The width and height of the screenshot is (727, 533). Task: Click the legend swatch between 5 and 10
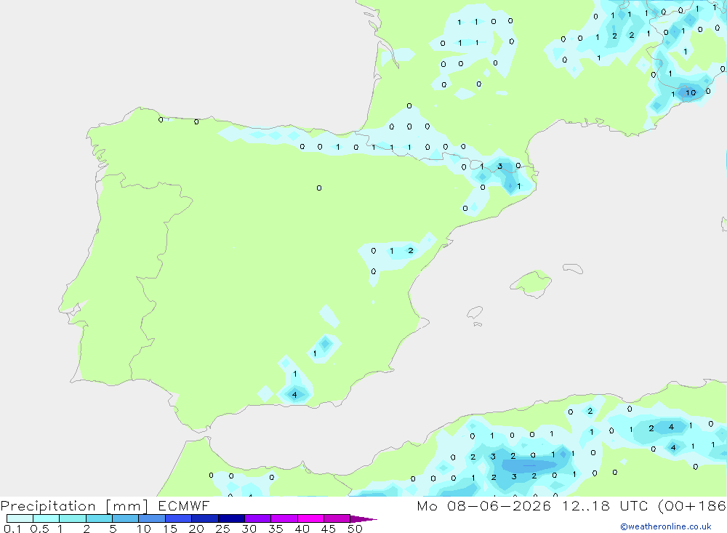(x=125, y=518)
